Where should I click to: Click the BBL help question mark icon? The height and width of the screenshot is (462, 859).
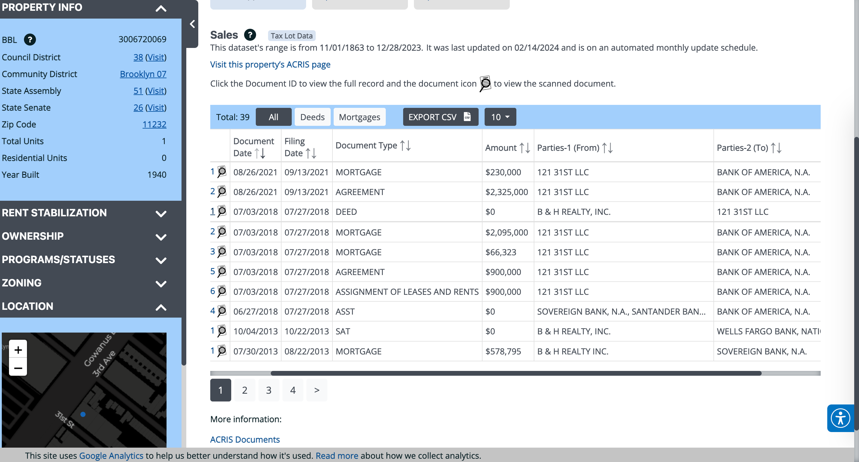(30, 40)
